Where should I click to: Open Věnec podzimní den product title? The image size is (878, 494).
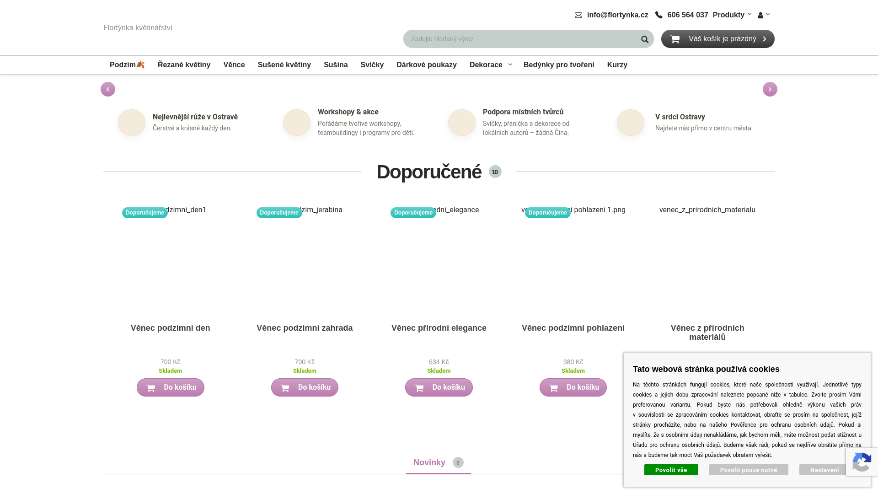[171, 328]
